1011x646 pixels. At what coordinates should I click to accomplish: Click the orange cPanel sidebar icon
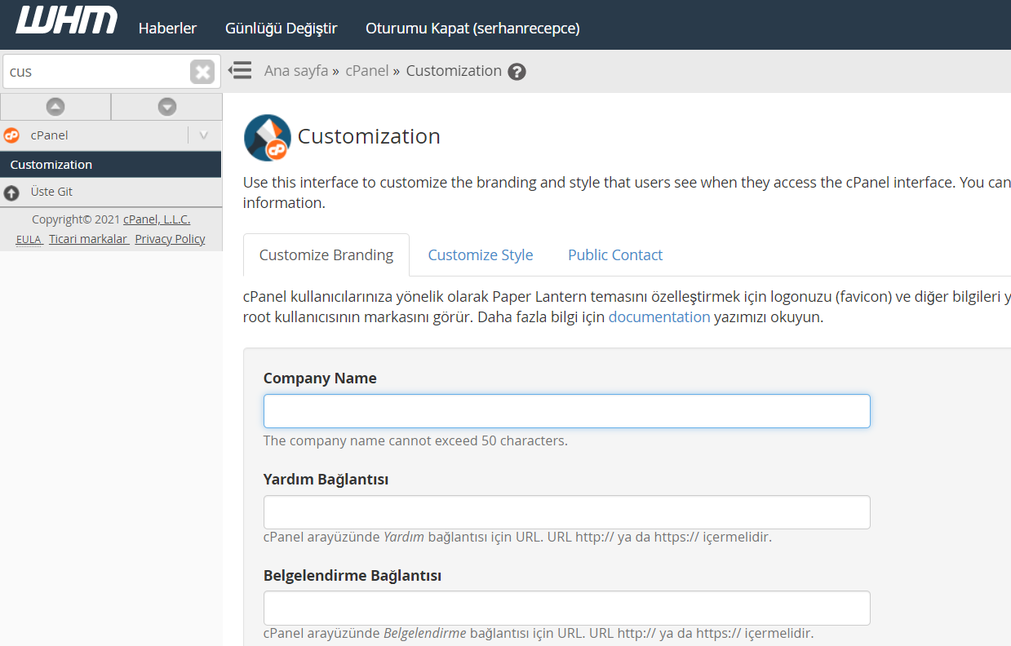11,135
